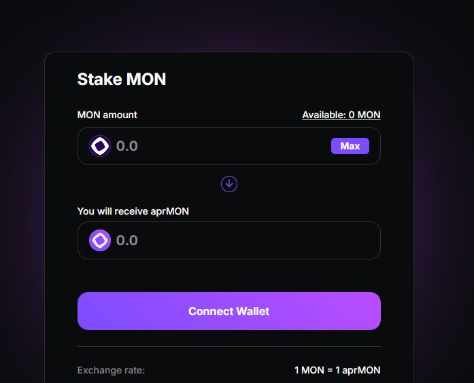This screenshot has width=474, height=383.
Task: Focus the MON amount input field
Action: pos(218,146)
